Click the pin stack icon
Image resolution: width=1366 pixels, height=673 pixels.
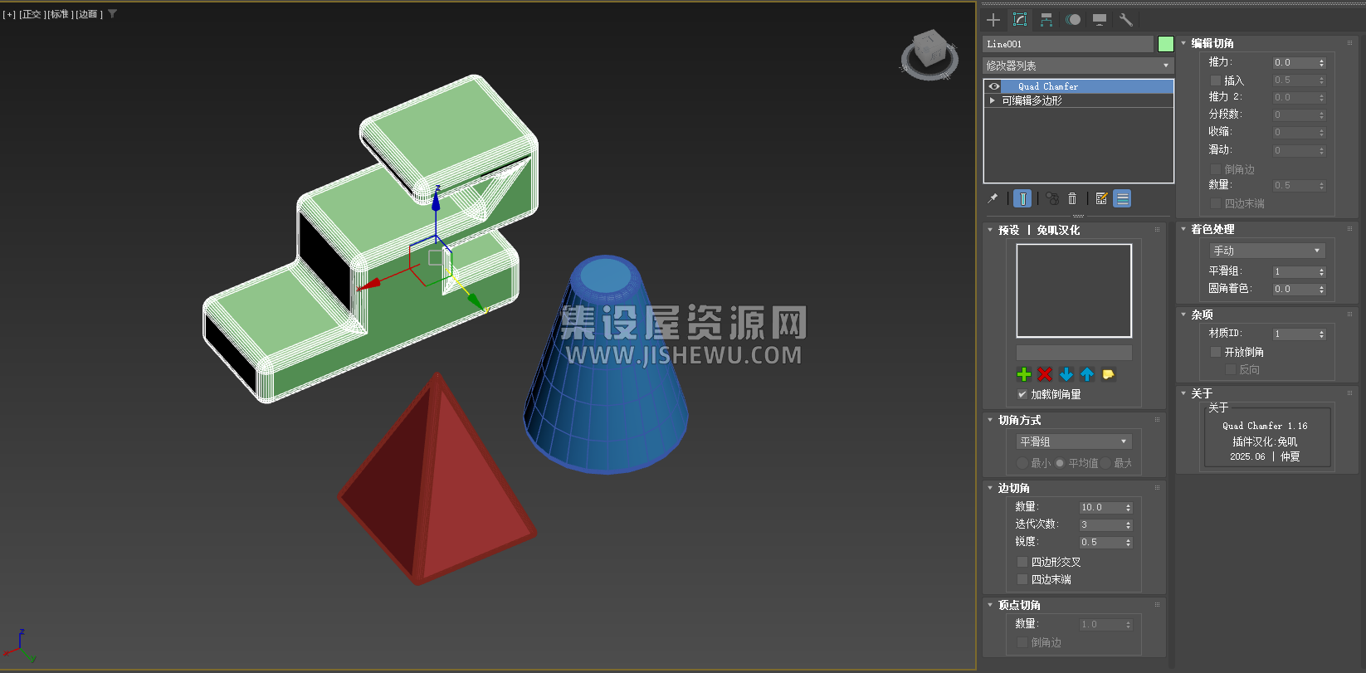(x=993, y=198)
